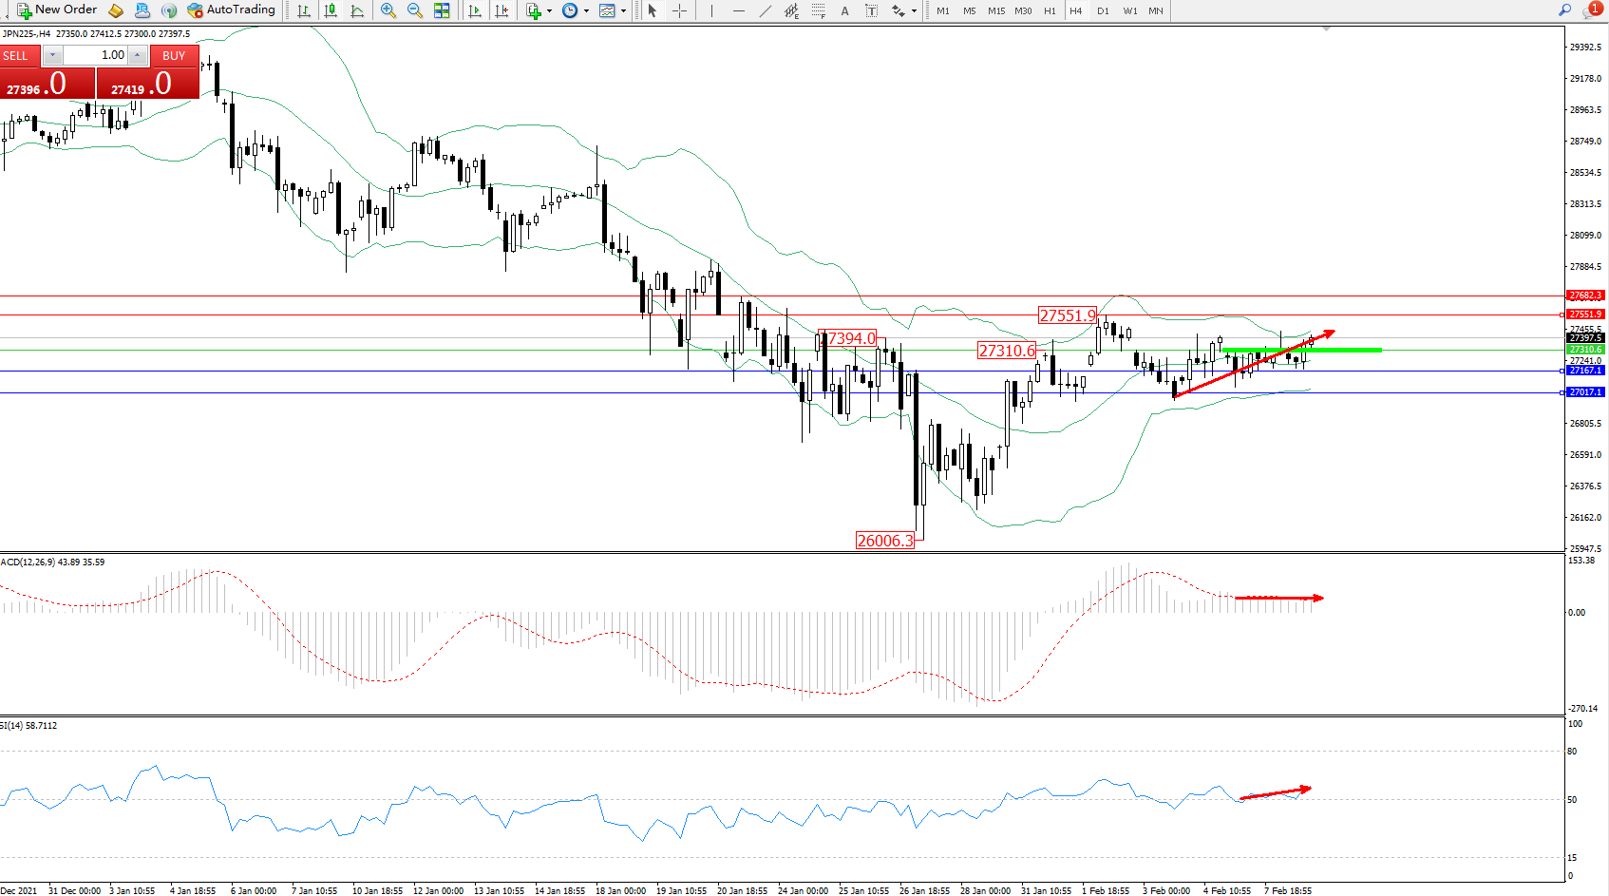Select the text label tool

point(844,10)
